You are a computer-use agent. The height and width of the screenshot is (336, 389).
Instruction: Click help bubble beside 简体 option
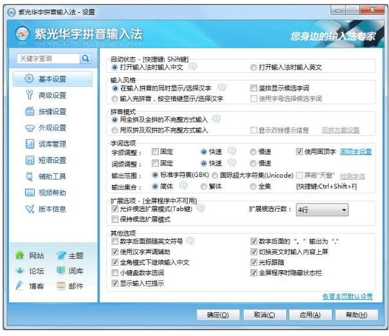point(183,185)
